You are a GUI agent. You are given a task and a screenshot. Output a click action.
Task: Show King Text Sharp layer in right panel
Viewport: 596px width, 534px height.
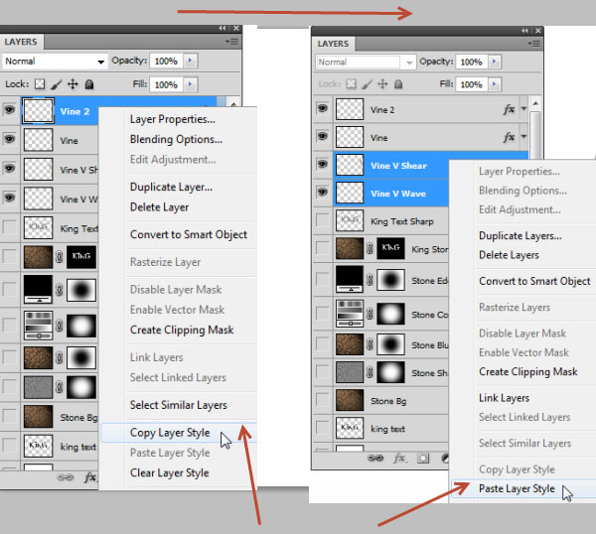[322, 220]
